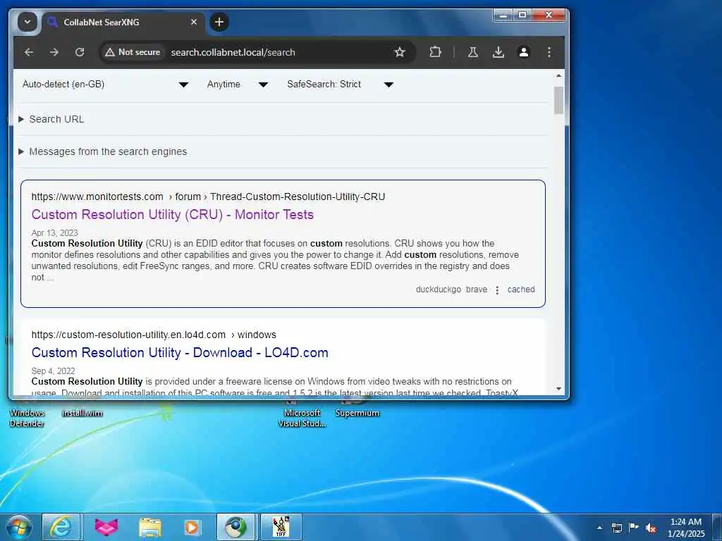Click the page scrollbar thumb

pyautogui.click(x=558, y=100)
